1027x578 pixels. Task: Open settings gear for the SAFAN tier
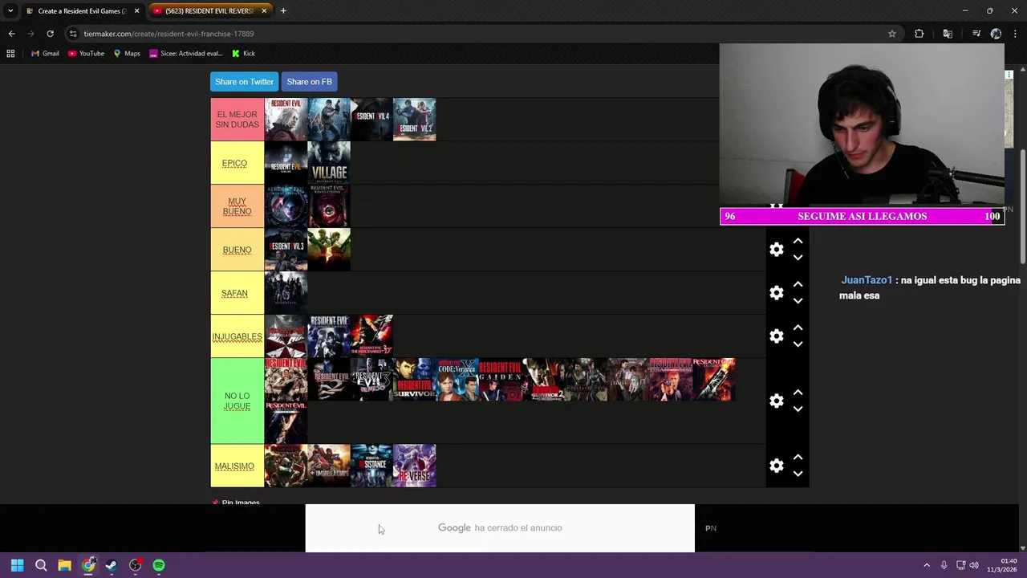(776, 293)
